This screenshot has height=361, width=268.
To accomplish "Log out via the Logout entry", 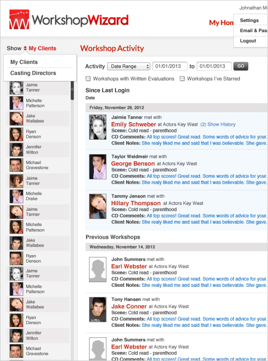I will [248, 41].
